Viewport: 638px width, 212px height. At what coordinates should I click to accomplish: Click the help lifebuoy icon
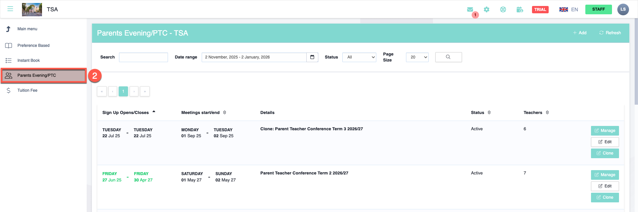click(x=503, y=10)
